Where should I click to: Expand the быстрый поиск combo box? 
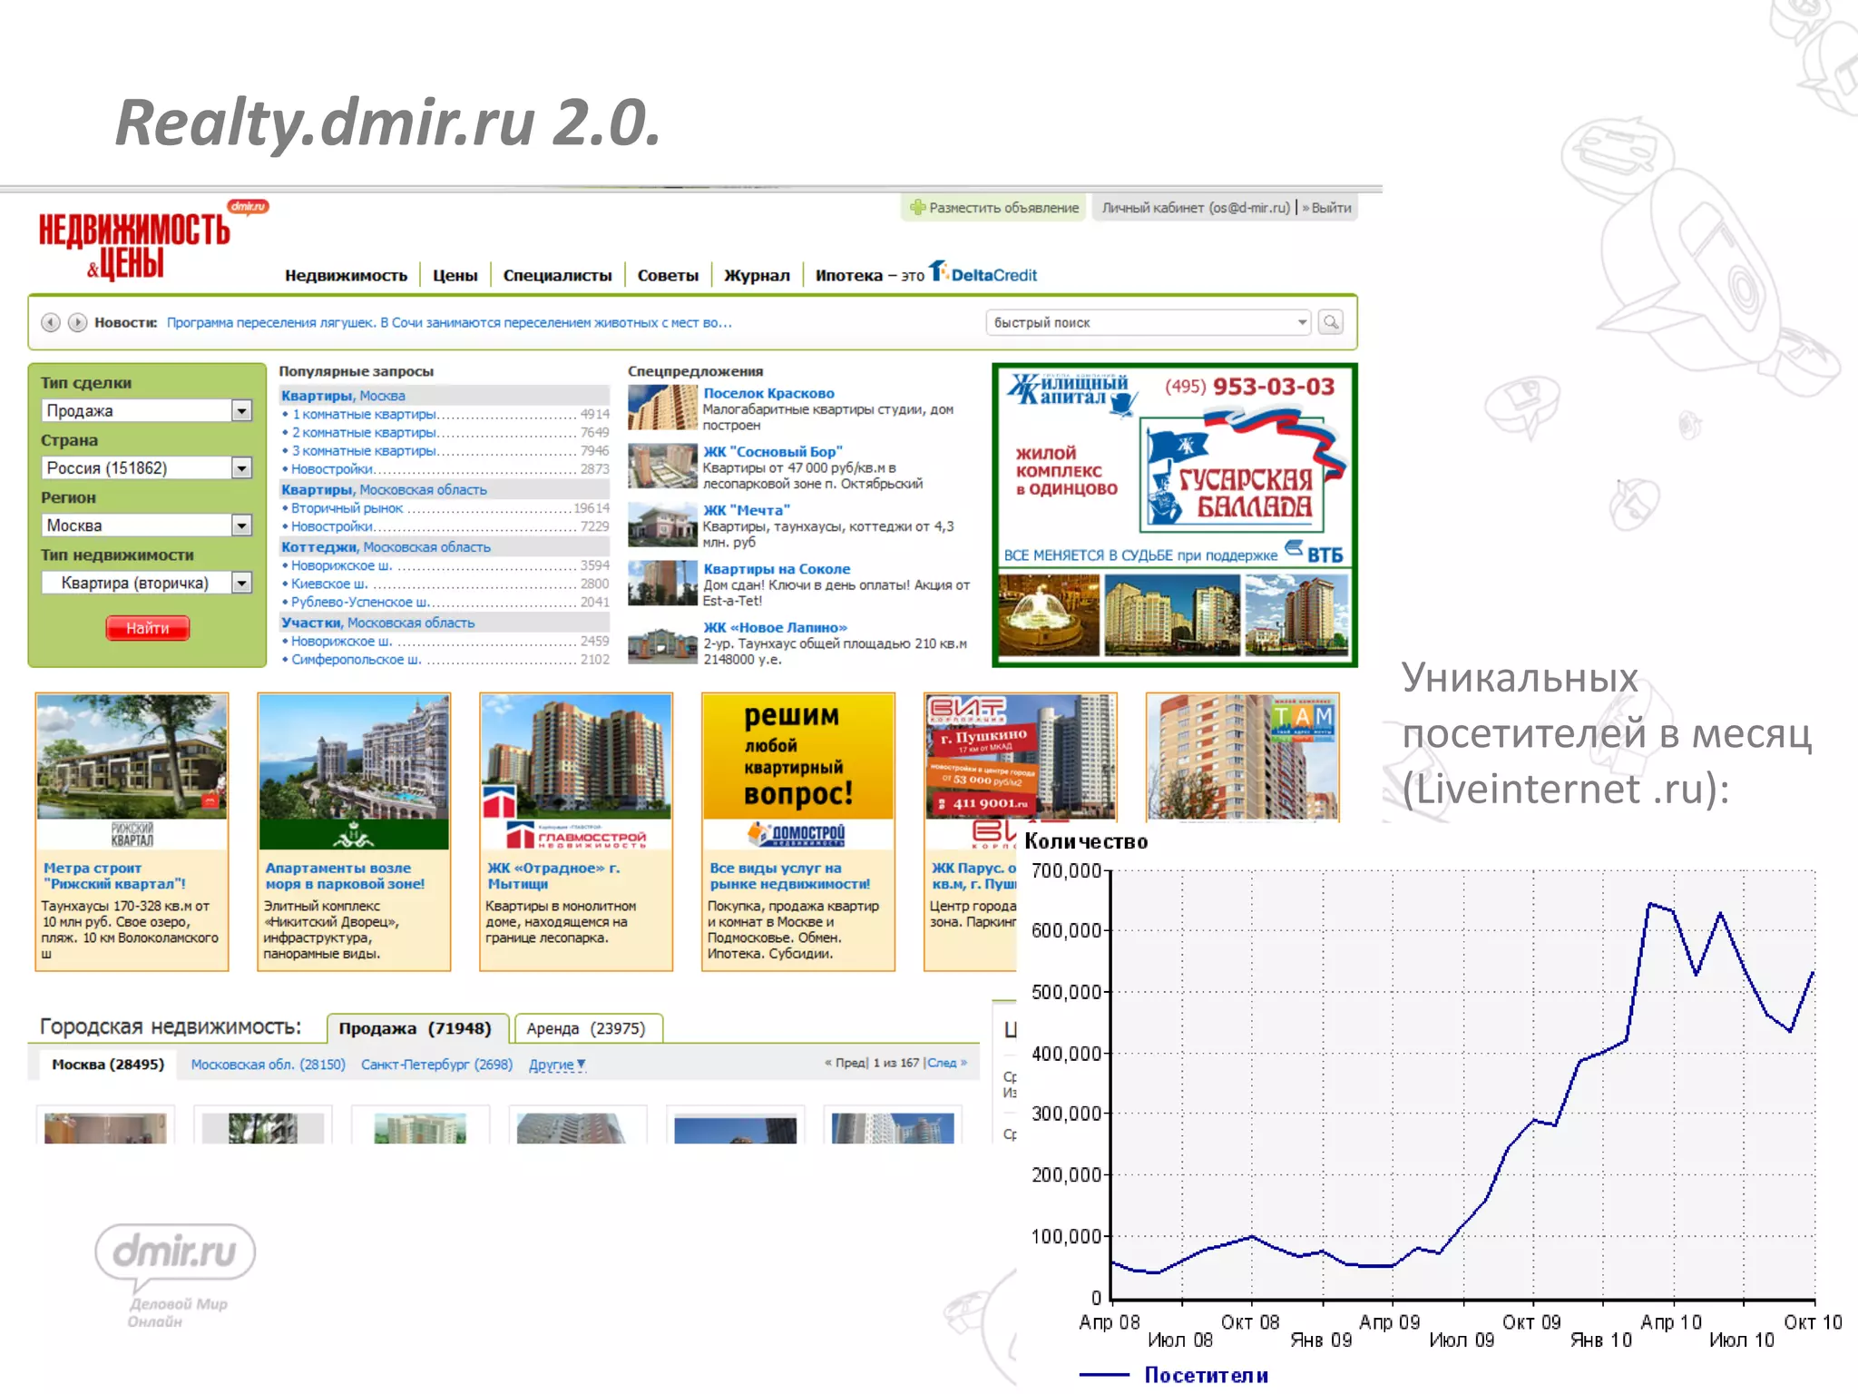coord(1302,322)
